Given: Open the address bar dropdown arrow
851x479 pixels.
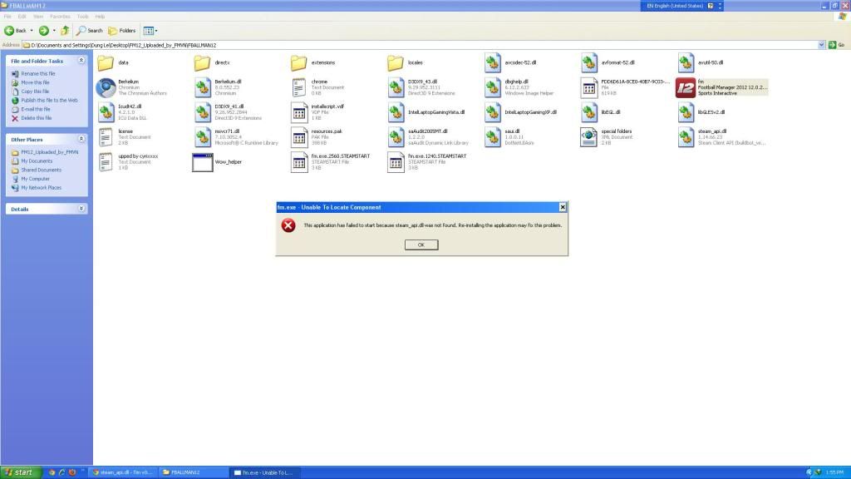Looking at the screenshot, I should 821,45.
